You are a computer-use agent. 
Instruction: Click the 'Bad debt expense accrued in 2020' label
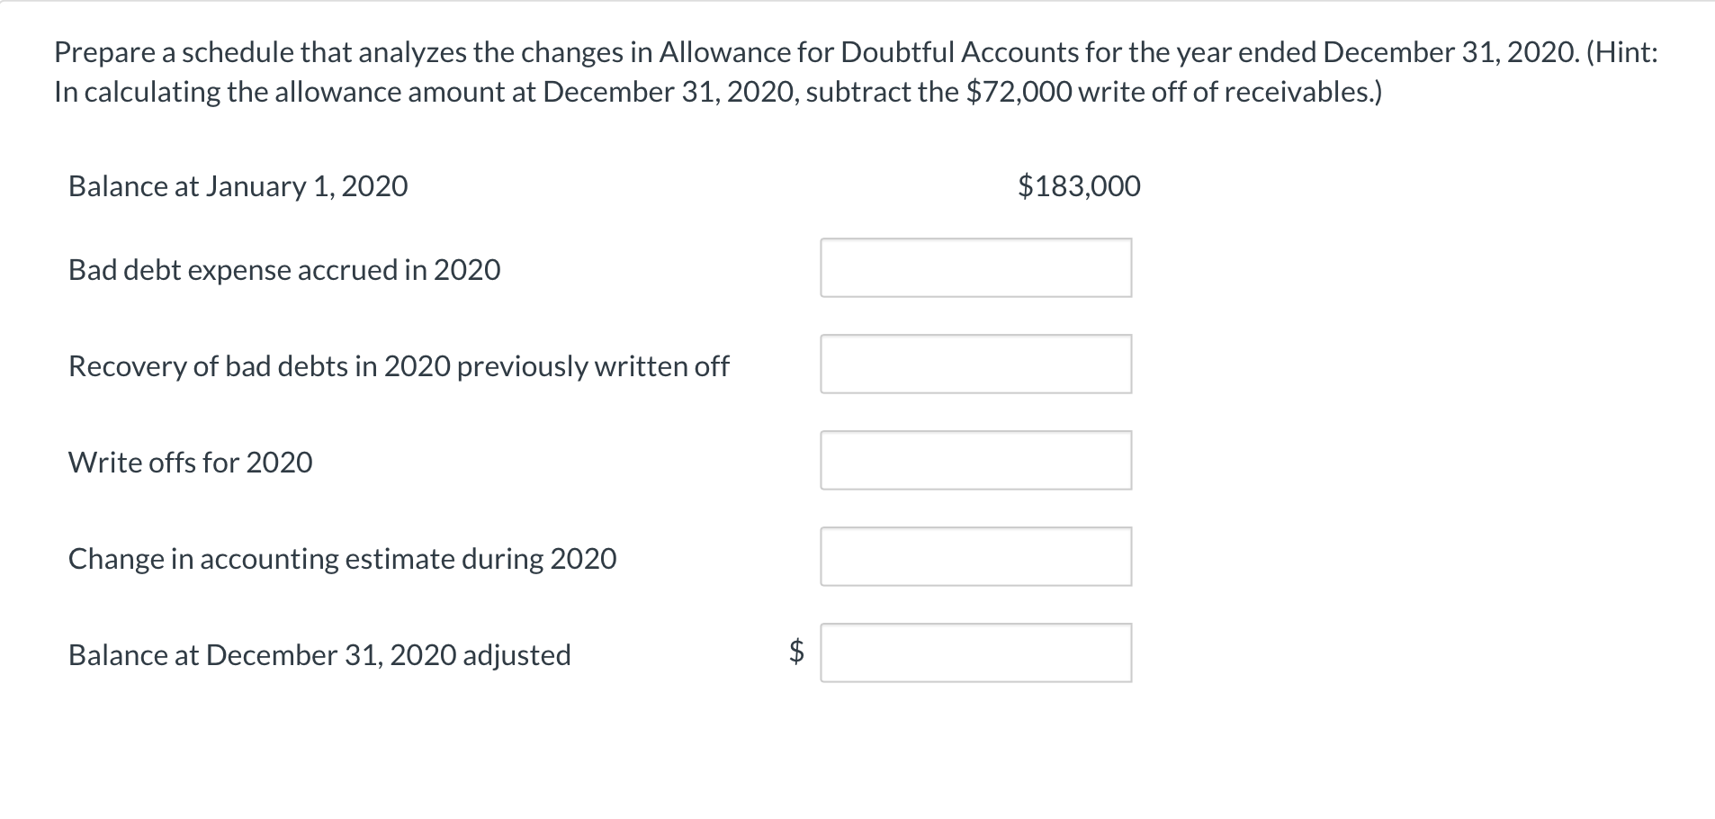(x=284, y=270)
